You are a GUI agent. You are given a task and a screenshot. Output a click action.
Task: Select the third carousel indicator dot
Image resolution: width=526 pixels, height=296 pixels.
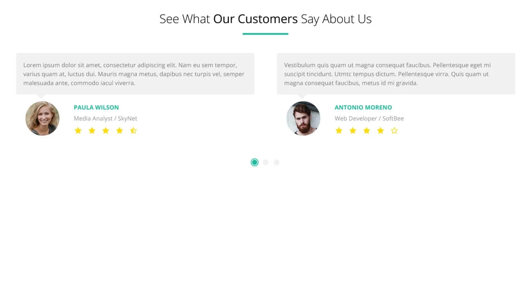pyautogui.click(x=277, y=162)
